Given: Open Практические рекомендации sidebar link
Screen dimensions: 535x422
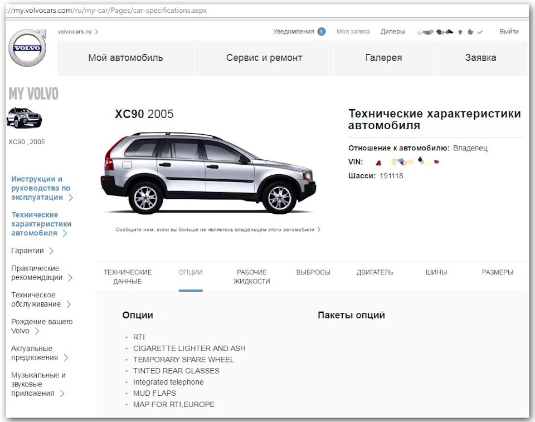Looking at the screenshot, I should (37, 273).
